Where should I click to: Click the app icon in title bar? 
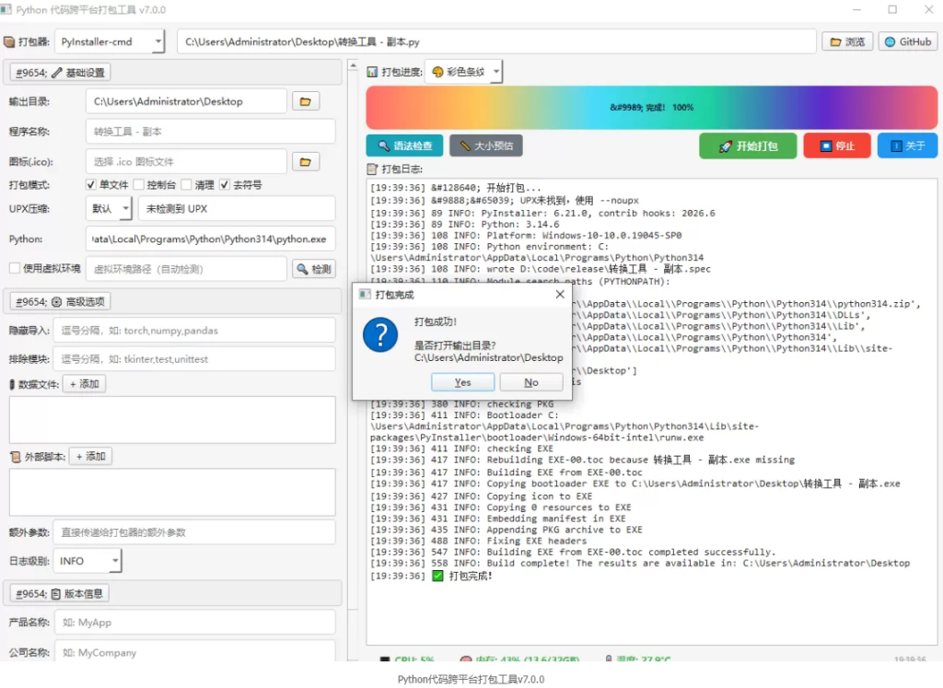(x=6, y=9)
